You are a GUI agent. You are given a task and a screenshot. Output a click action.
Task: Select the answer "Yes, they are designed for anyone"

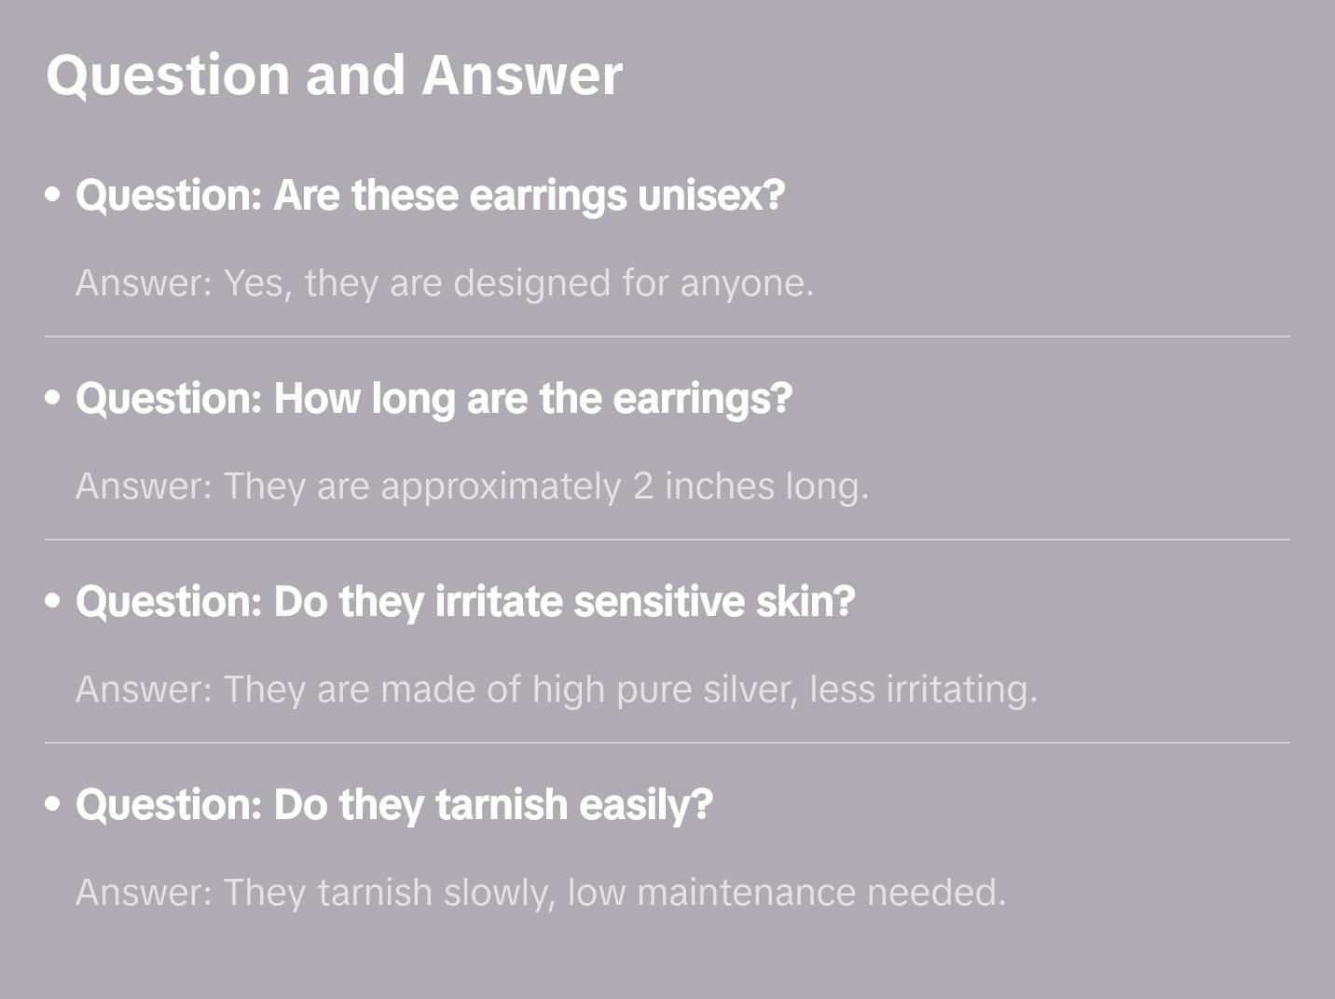[x=445, y=282]
